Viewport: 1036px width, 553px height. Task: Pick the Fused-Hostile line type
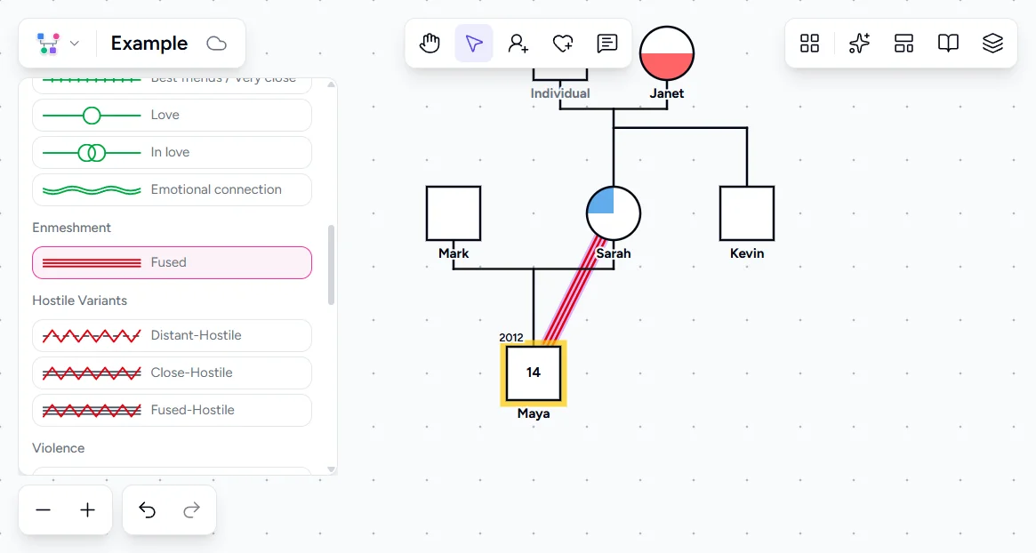click(172, 410)
